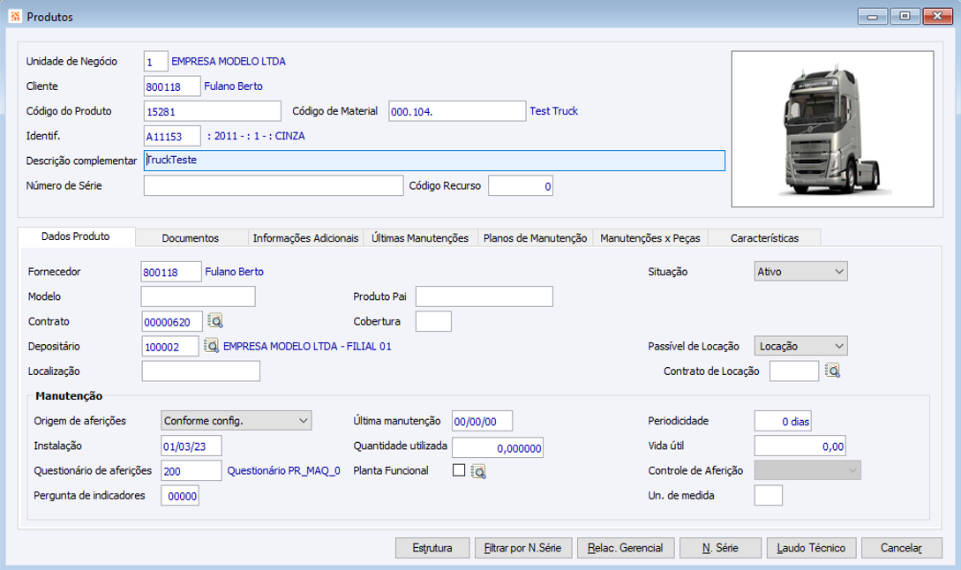Focus the Unidade de Negócio field

pos(155,61)
